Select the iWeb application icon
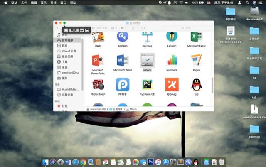 click(98, 37)
